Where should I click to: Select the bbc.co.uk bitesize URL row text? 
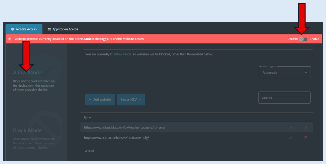coord(117,138)
